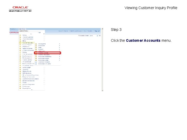
Task: Click the Receivables WorkCenter page icon
Action: [36, 64]
